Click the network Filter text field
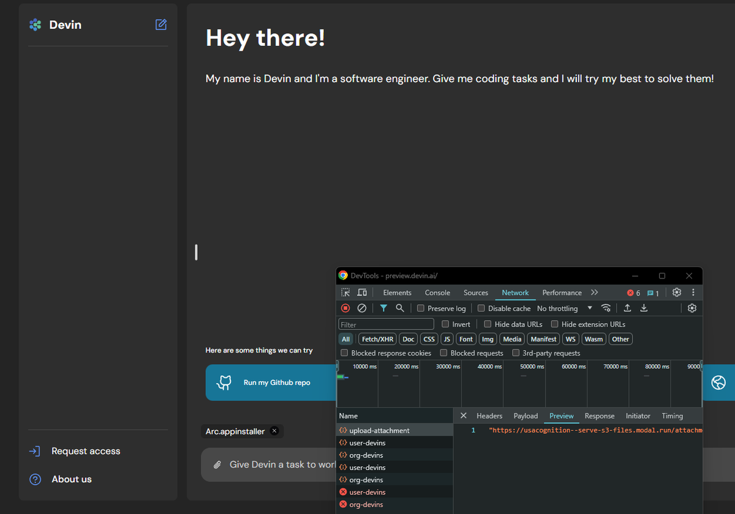This screenshot has height=514, width=735. (386, 324)
